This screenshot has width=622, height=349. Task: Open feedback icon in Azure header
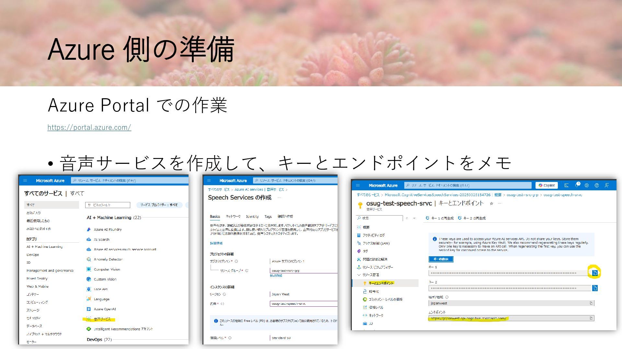coord(607,185)
